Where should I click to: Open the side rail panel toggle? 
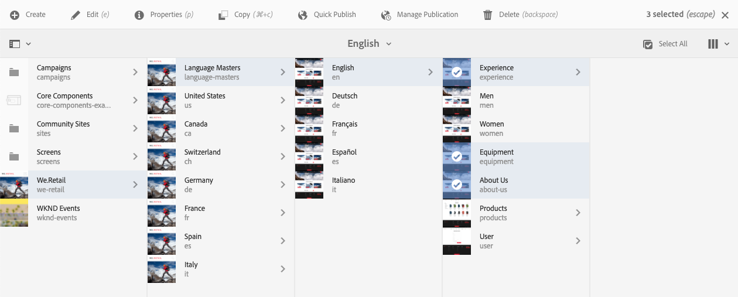19,44
